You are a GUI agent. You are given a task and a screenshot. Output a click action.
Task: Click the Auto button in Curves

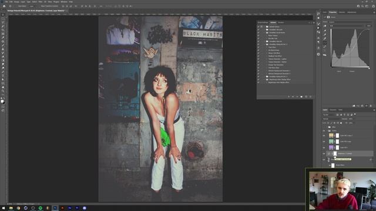click(x=369, y=26)
